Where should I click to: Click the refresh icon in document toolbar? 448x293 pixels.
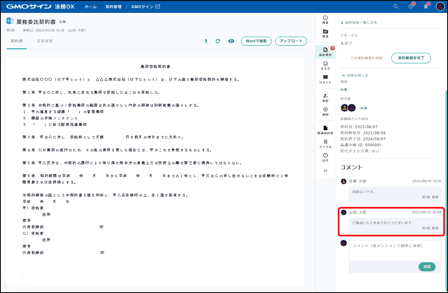pyautogui.click(x=218, y=41)
